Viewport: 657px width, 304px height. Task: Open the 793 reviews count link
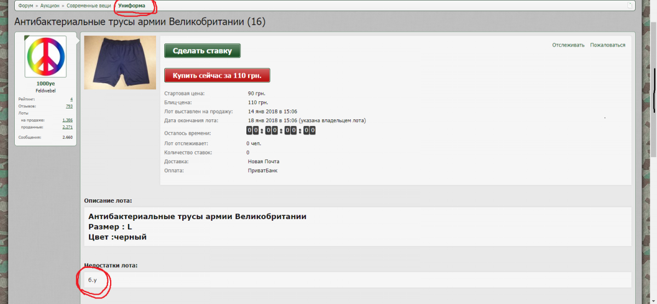click(69, 106)
